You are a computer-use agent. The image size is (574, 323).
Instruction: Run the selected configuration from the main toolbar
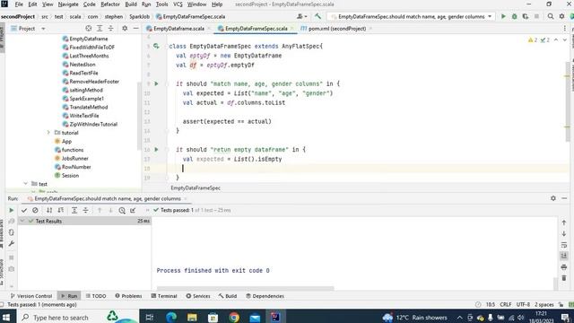click(x=503, y=16)
